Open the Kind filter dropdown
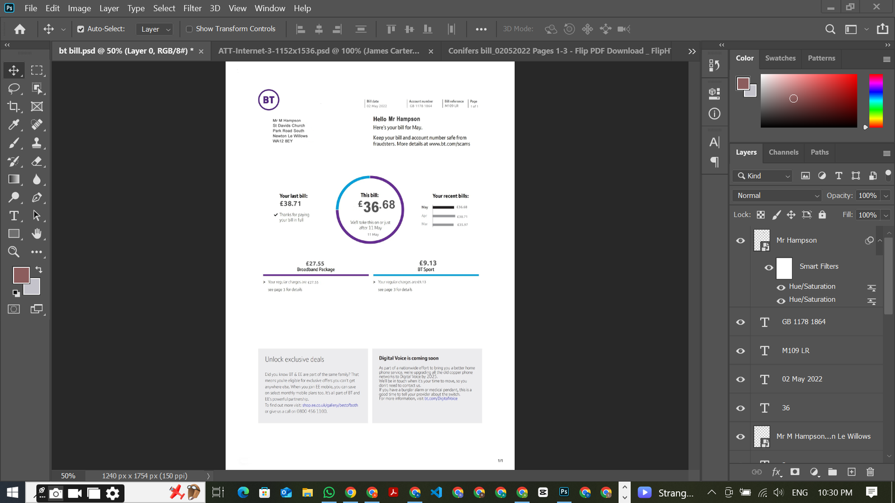 [x=763, y=176]
